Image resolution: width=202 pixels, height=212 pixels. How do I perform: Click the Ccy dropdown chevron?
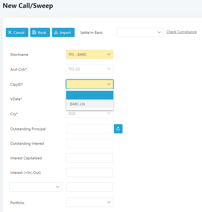[x=109, y=113]
